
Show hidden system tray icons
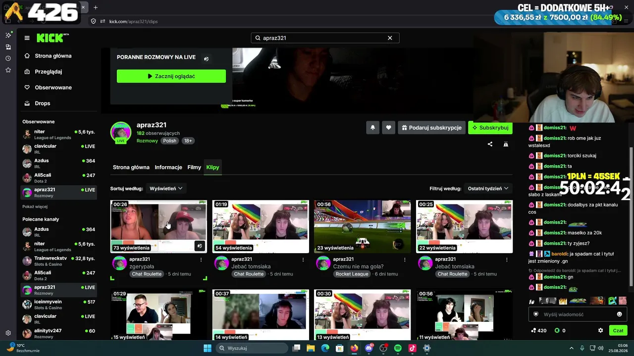click(x=571, y=348)
